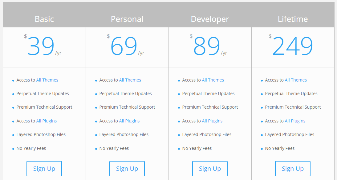Open the All Themes link under Lifetime
The image size is (337, 180).
point(296,80)
